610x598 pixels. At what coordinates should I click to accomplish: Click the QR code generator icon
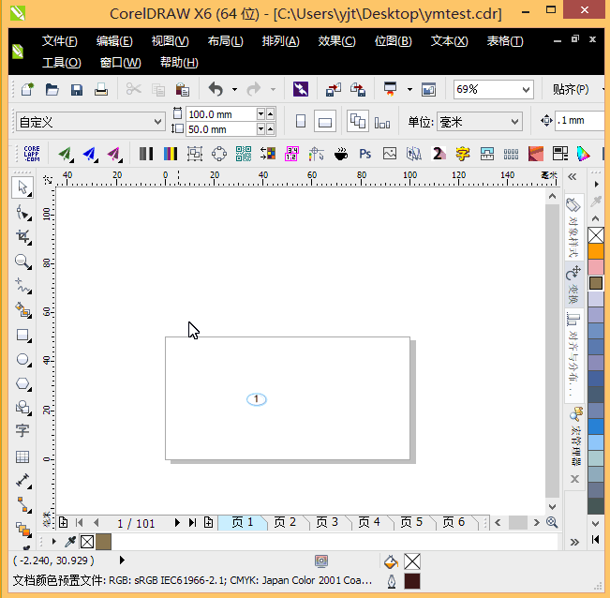point(244,154)
